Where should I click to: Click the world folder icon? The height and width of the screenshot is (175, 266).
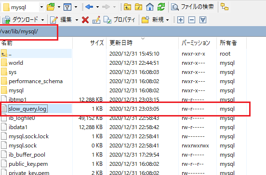pos(4,63)
